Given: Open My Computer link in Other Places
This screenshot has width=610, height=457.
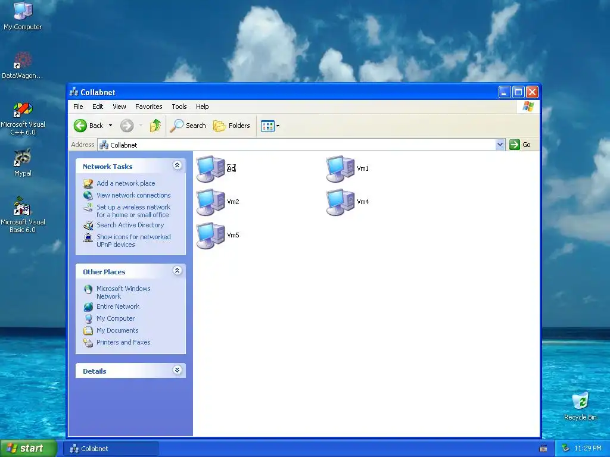Looking at the screenshot, I should [116, 319].
